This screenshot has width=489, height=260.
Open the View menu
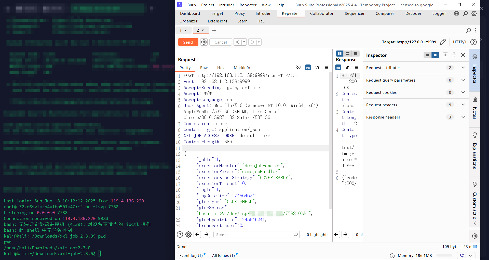[266, 5]
